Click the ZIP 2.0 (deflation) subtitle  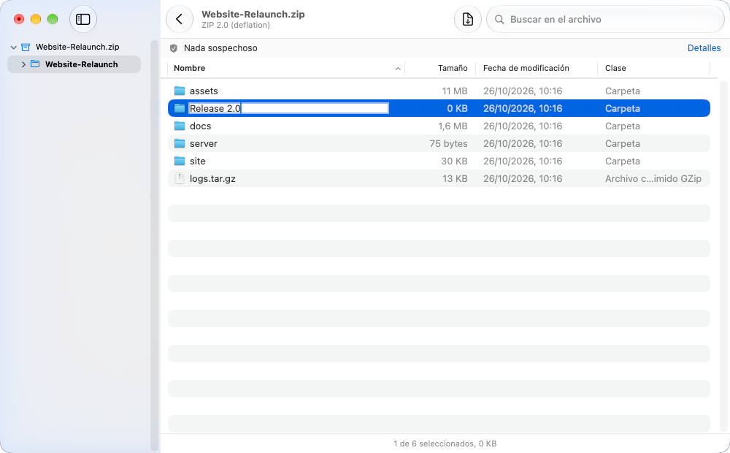tap(236, 25)
